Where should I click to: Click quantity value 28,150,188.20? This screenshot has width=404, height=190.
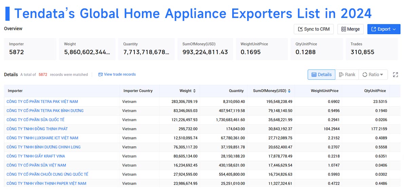tap(233, 156)
